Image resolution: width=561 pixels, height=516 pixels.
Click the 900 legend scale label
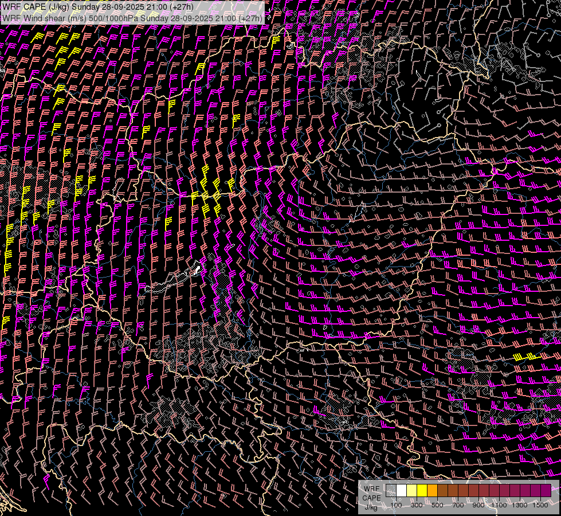(x=478, y=505)
